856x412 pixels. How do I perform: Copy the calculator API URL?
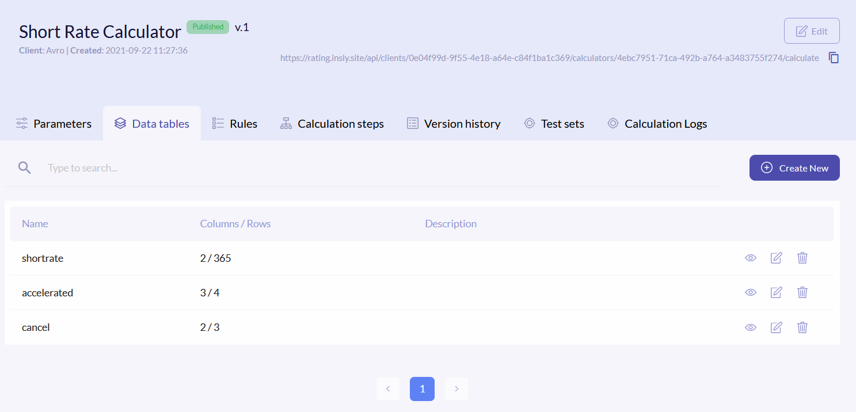coord(834,58)
